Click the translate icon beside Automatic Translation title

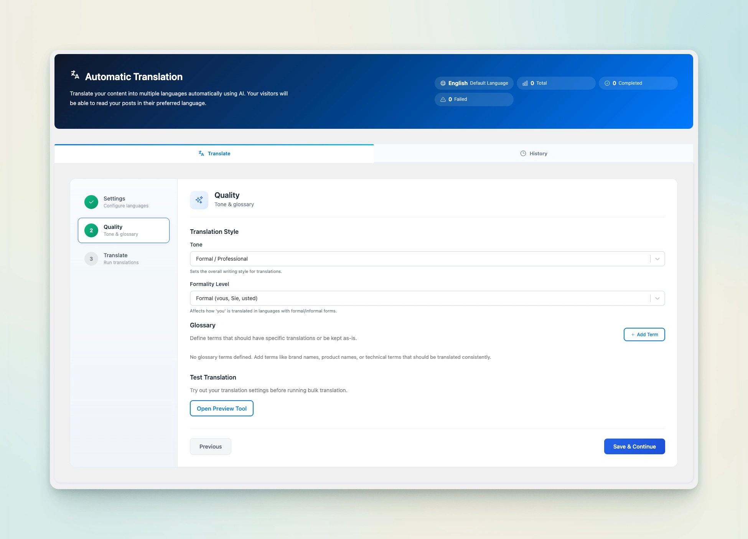point(75,75)
